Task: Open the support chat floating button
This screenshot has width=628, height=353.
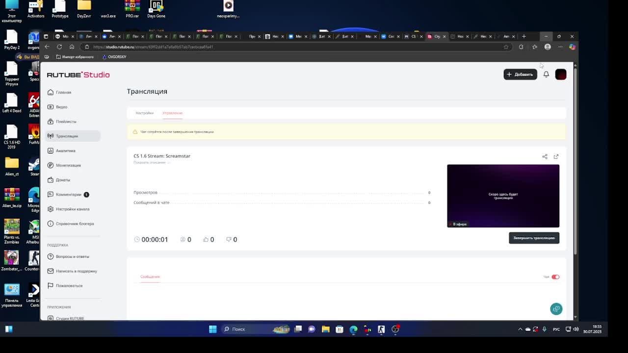Action: point(556,308)
